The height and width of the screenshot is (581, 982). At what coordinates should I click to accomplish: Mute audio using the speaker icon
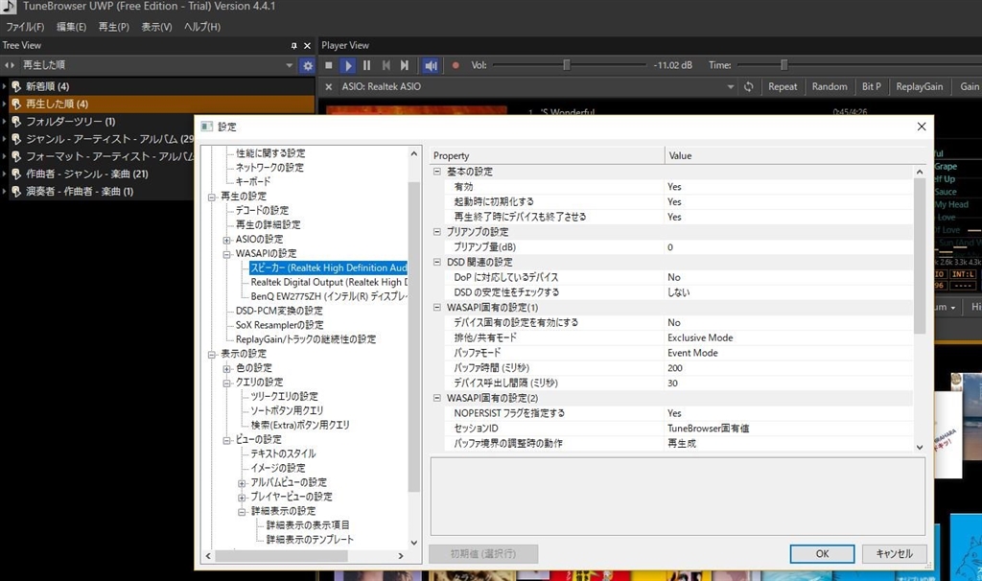point(431,65)
